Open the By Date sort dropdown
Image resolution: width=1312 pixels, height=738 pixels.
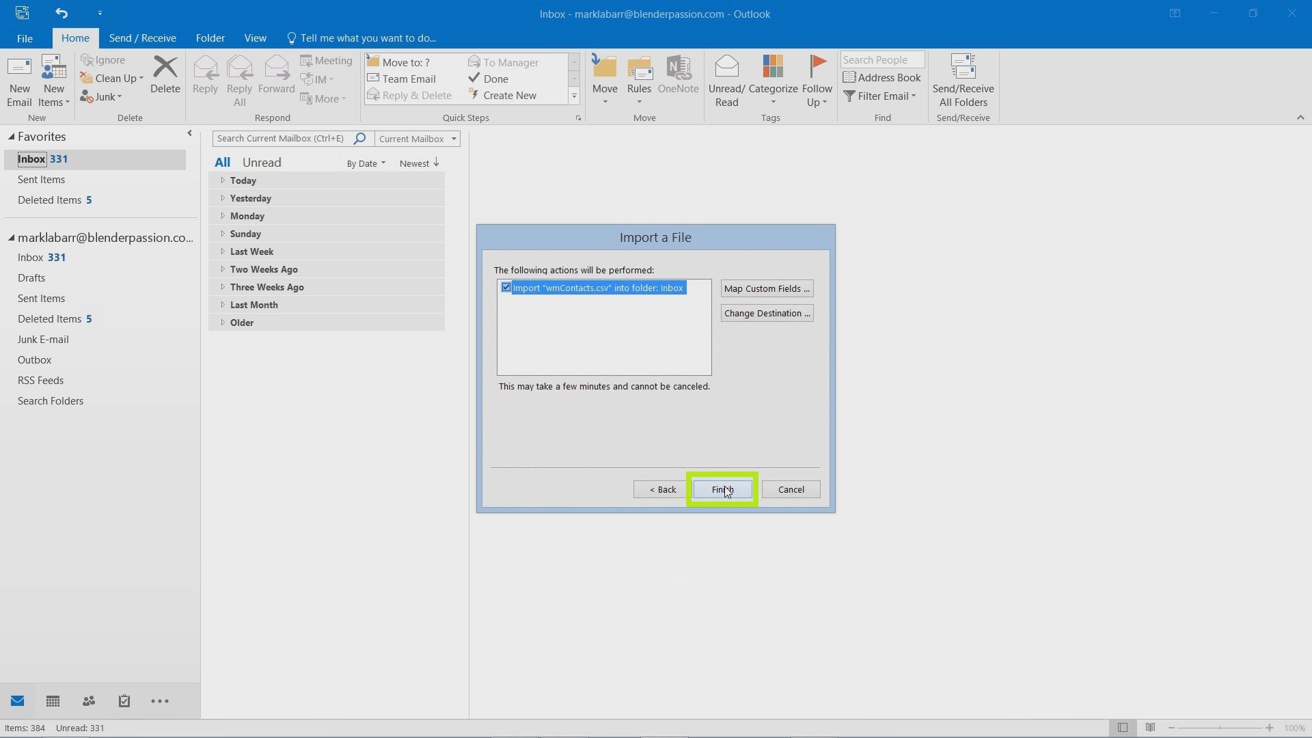point(365,163)
